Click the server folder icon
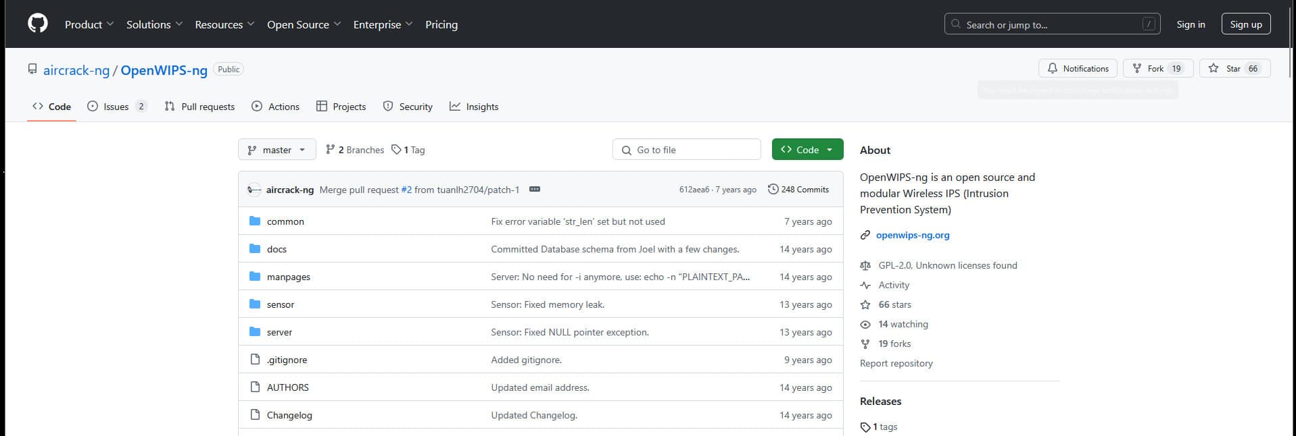Viewport: 1296px width, 436px height. 255,331
